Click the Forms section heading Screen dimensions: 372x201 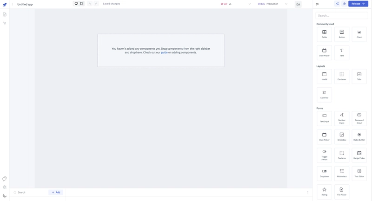tap(320, 109)
